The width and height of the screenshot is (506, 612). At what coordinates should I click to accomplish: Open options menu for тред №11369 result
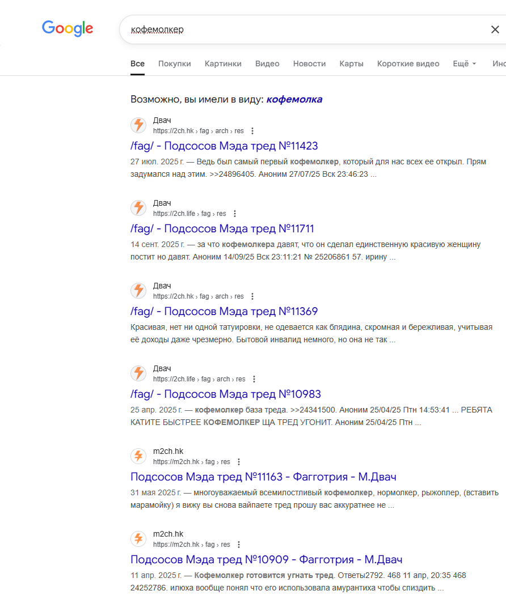(x=252, y=296)
